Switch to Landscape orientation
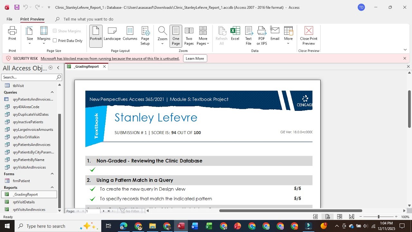412x232 pixels. pos(112,34)
